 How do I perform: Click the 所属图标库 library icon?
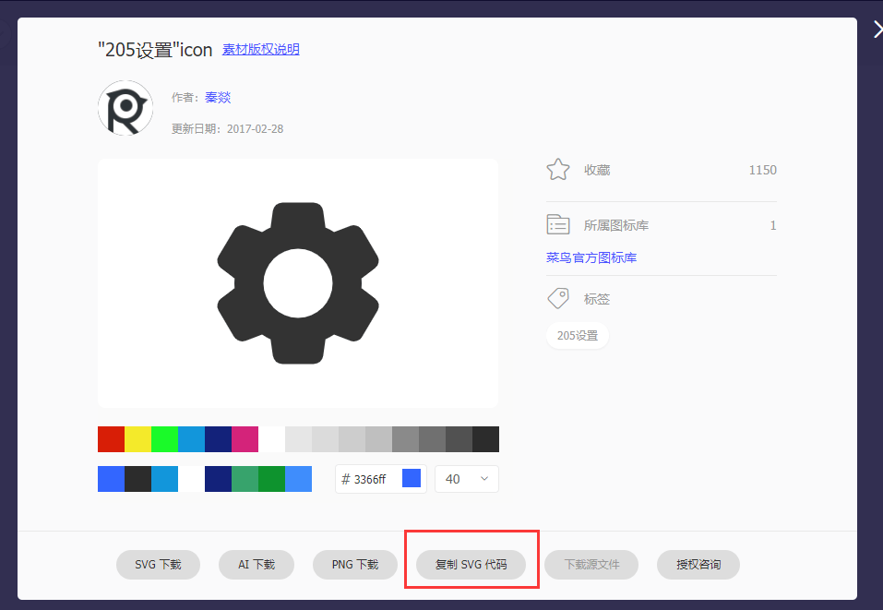click(x=557, y=224)
